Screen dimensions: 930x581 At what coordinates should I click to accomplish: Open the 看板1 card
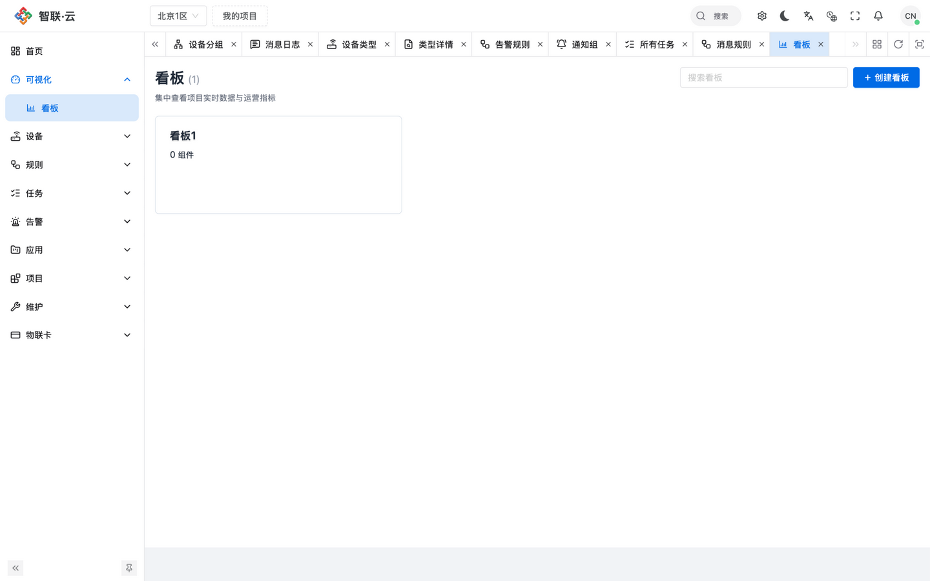coord(278,165)
